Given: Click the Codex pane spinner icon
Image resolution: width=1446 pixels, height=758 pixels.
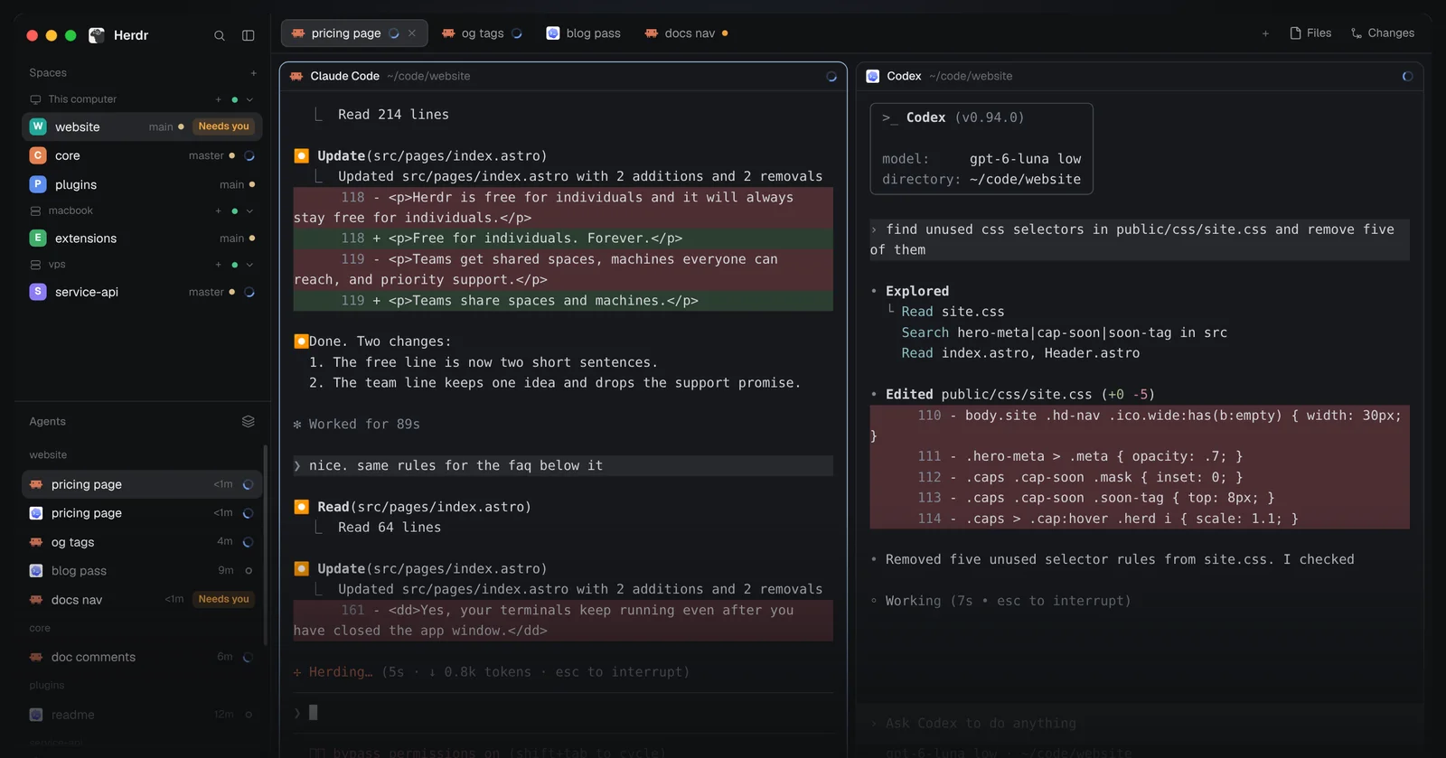Looking at the screenshot, I should point(1407,77).
